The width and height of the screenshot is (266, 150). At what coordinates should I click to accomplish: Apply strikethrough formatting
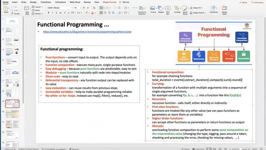click(x=61, y=13)
